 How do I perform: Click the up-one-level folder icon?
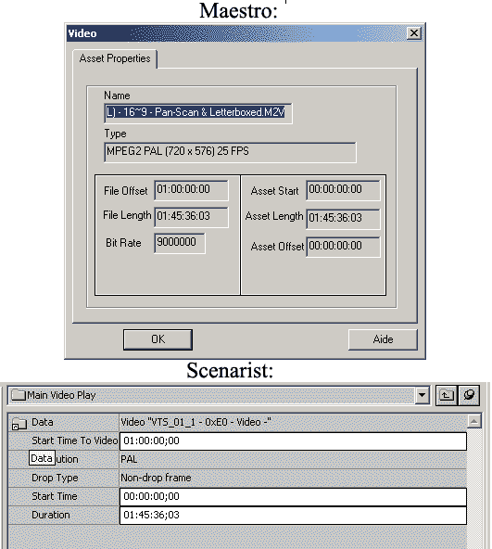pyautogui.click(x=447, y=395)
